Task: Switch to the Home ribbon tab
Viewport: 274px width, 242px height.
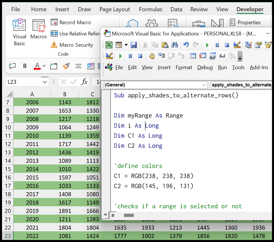Action: tap(39, 9)
